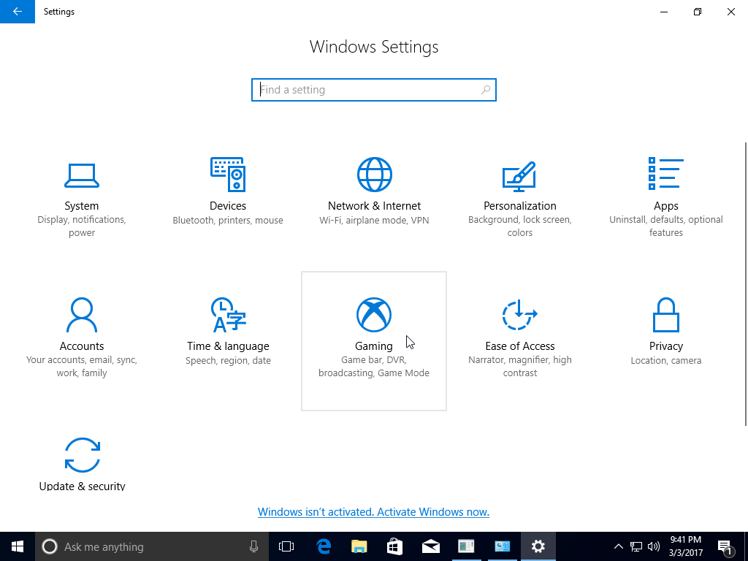Open Network & Internet globe icon
The width and height of the screenshot is (748, 561).
[375, 175]
